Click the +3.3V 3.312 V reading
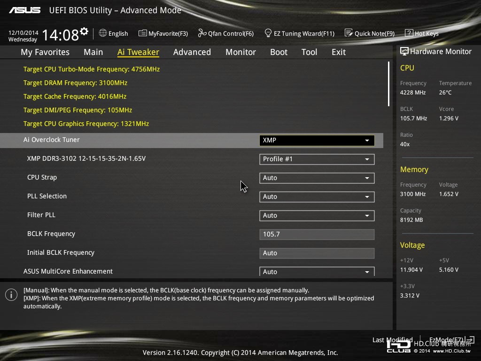This screenshot has width=481, height=361. pos(410,295)
